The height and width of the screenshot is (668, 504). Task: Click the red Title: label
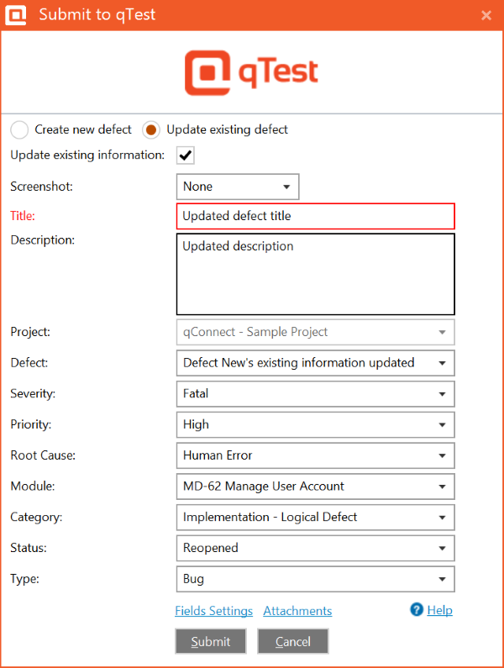point(23,216)
